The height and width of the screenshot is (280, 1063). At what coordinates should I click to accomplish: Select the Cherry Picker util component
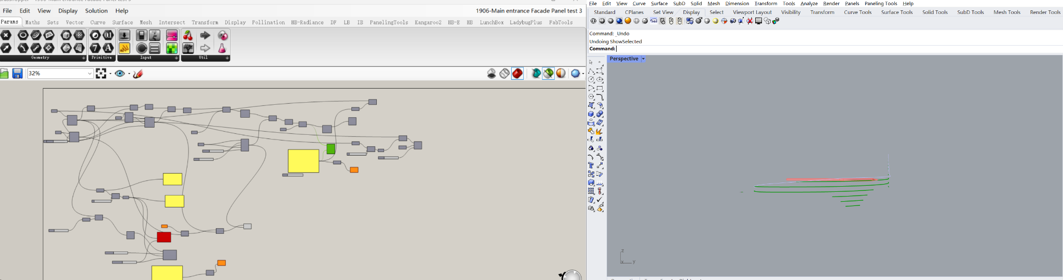pos(188,35)
